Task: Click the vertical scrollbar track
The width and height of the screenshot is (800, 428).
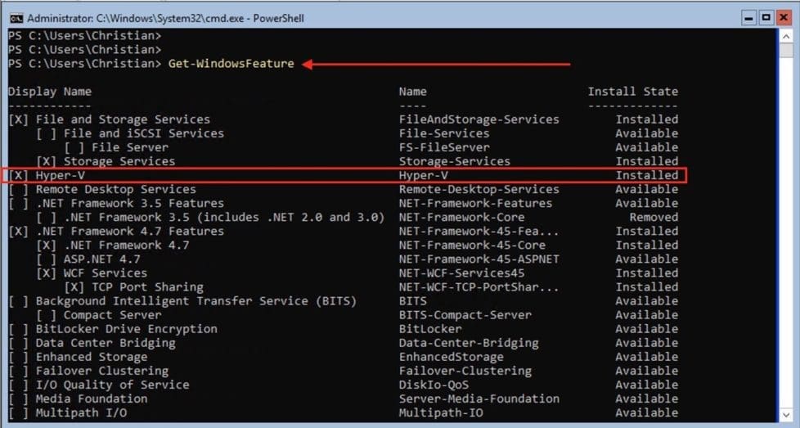Action: (x=786, y=246)
